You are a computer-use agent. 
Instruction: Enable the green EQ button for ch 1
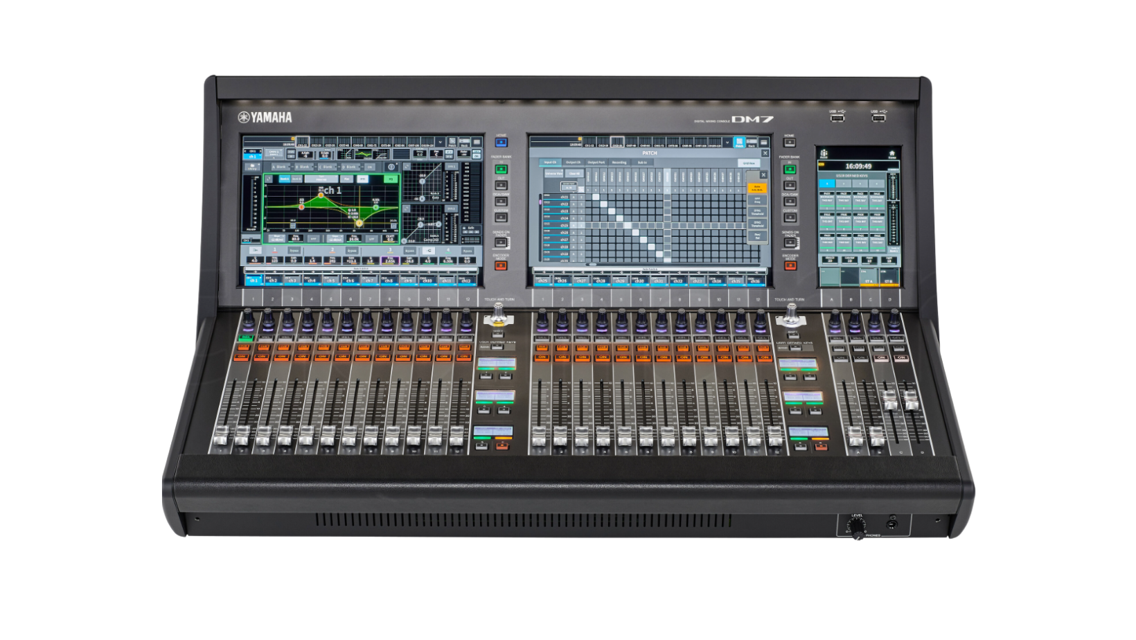(x=391, y=179)
